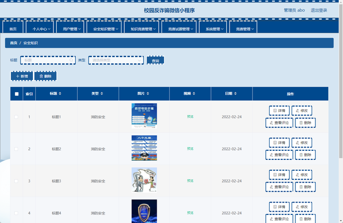The image size is (343, 223).
Task: Click the 管理员 abo account label
Action: click(x=294, y=10)
